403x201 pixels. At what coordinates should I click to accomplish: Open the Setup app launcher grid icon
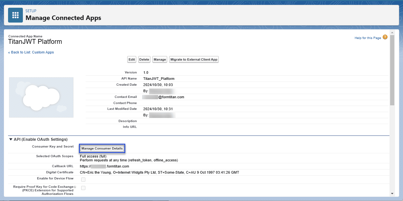click(15, 15)
